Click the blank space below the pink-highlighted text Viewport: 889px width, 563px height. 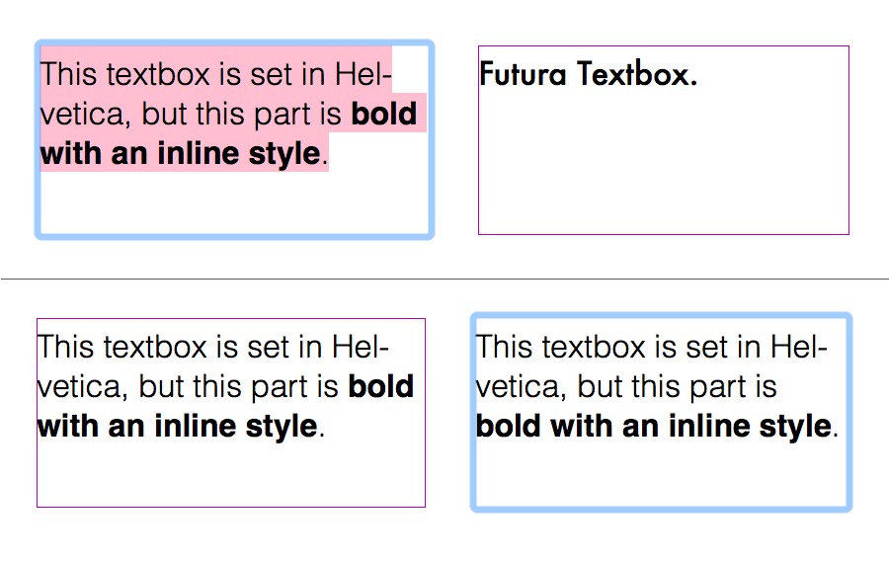(234, 204)
